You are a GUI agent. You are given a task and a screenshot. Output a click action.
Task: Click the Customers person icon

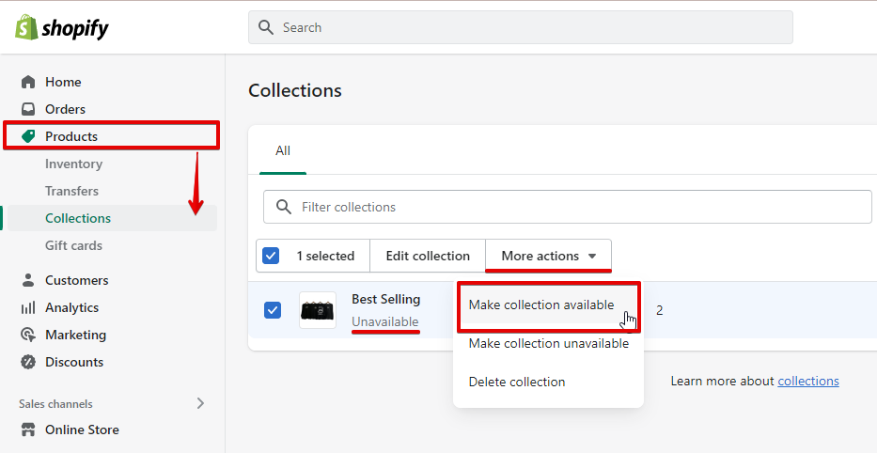click(x=28, y=280)
